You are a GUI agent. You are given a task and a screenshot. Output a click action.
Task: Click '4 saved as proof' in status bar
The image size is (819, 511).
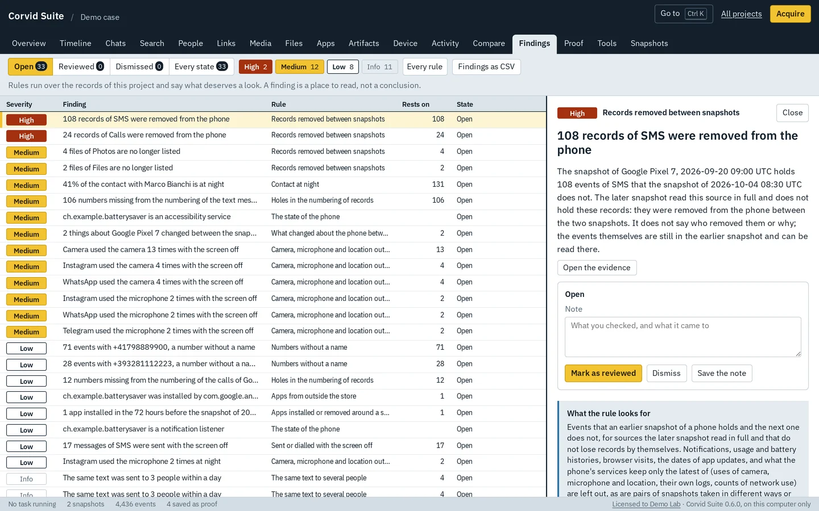tap(192, 504)
